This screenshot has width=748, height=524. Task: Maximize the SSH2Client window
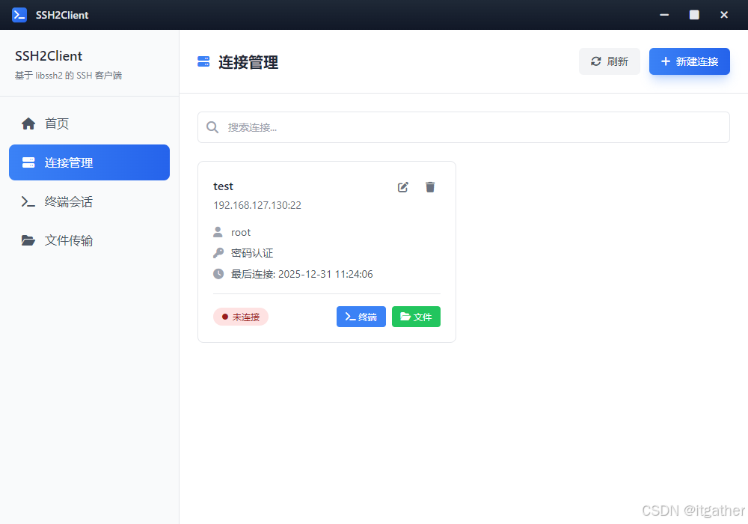click(x=694, y=15)
